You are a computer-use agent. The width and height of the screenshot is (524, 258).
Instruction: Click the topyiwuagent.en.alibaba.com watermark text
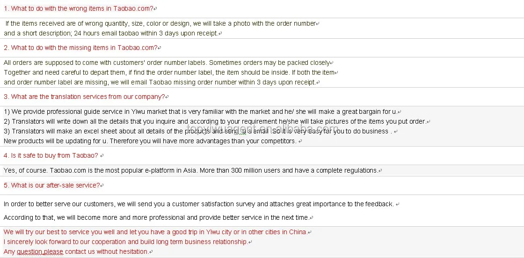tap(262, 129)
